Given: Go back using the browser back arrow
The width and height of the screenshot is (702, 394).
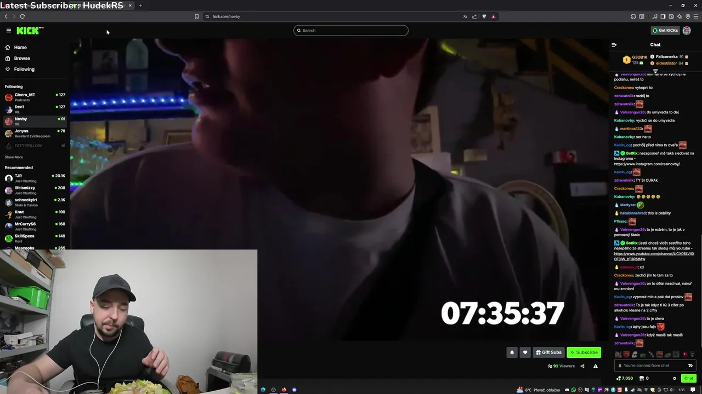Looking at the screenshot, I should pos(6,16).
